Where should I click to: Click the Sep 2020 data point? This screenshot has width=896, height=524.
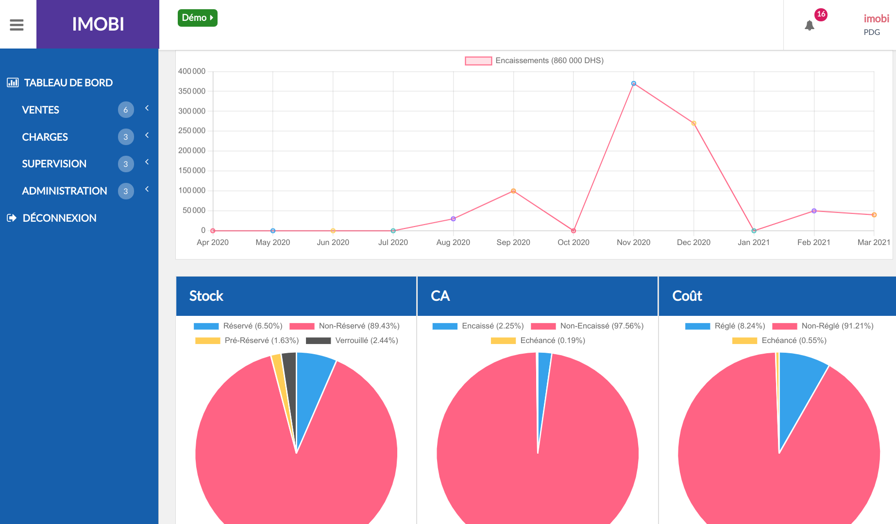pos(513,191)
